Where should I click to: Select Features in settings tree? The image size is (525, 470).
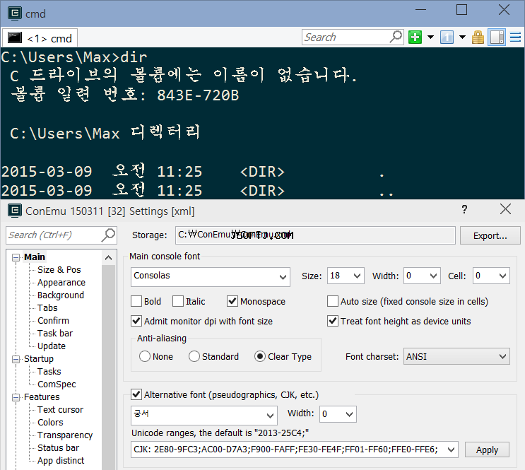(42, 397)
